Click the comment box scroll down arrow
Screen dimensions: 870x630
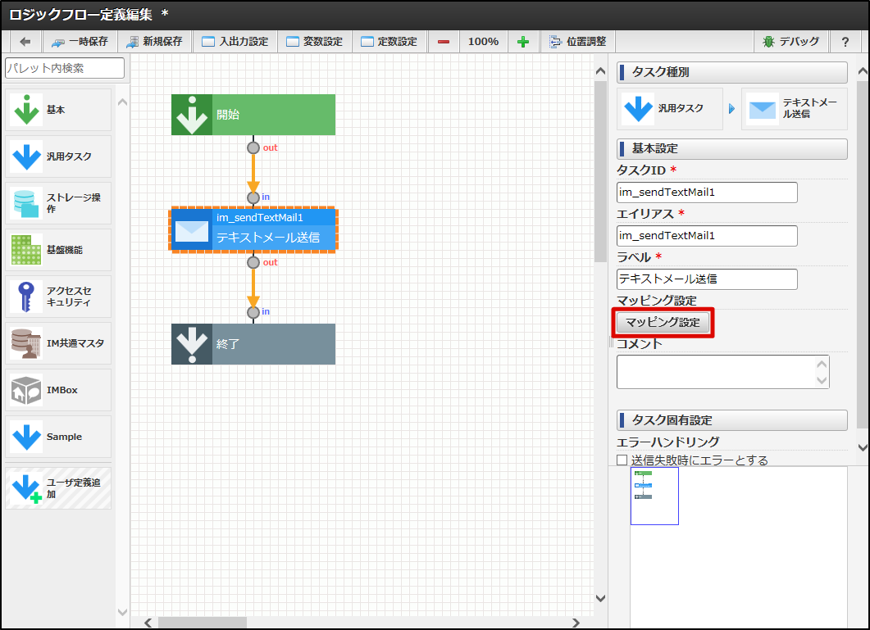(x=822, y=380)
